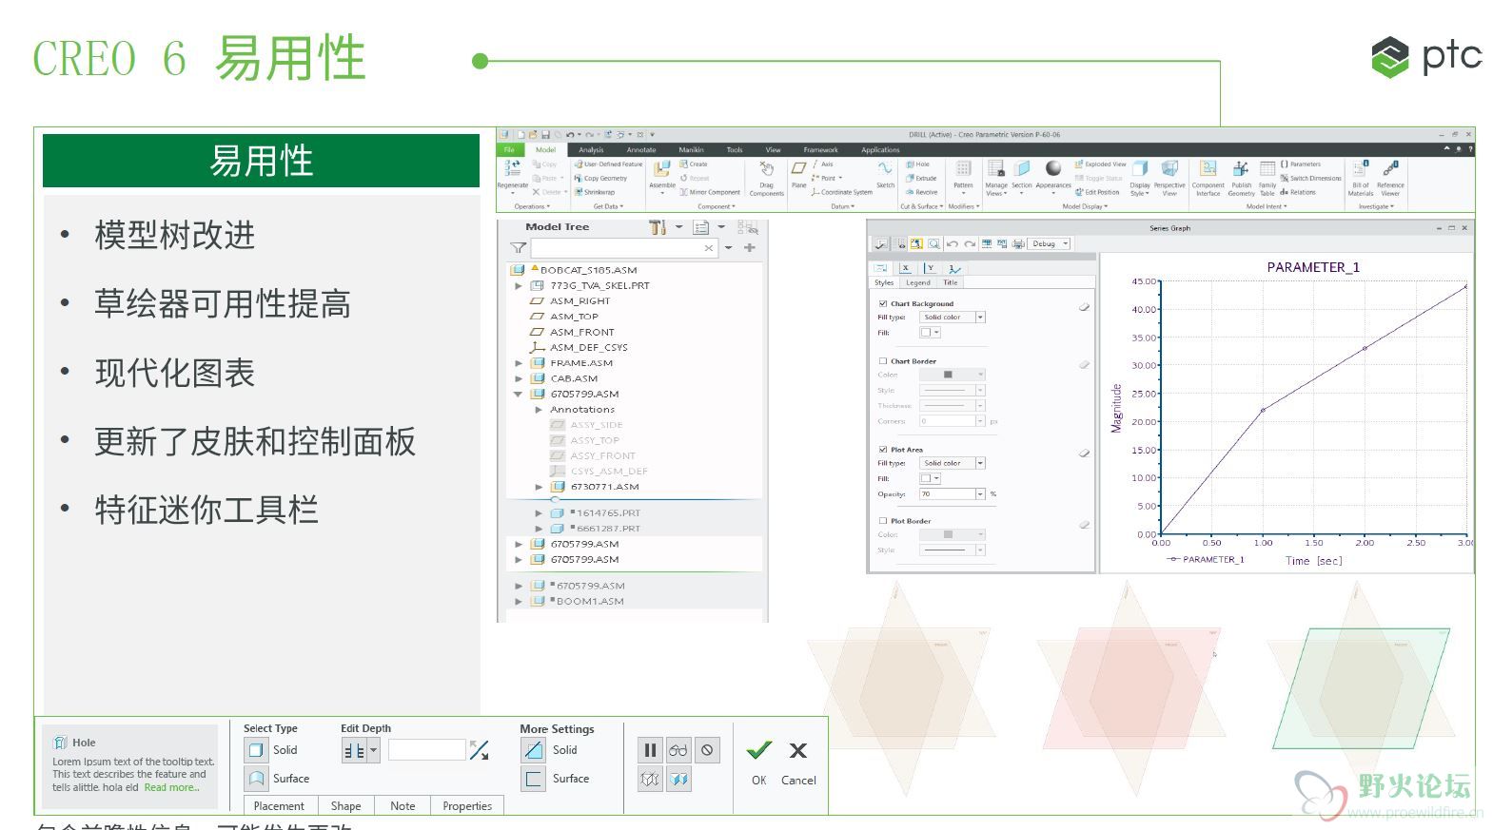
Task: Open the Debug dropdown in Series Graph
Action: [x=1050, y=244]
